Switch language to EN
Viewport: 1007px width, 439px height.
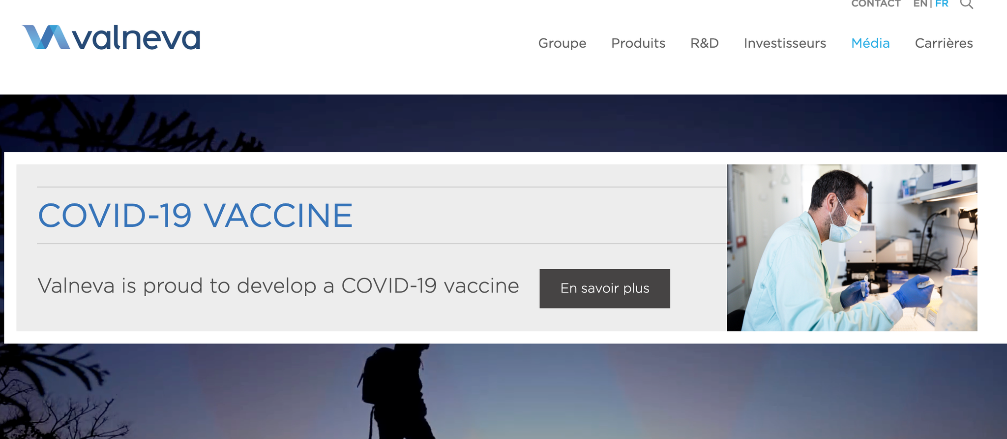coord(920,4)
